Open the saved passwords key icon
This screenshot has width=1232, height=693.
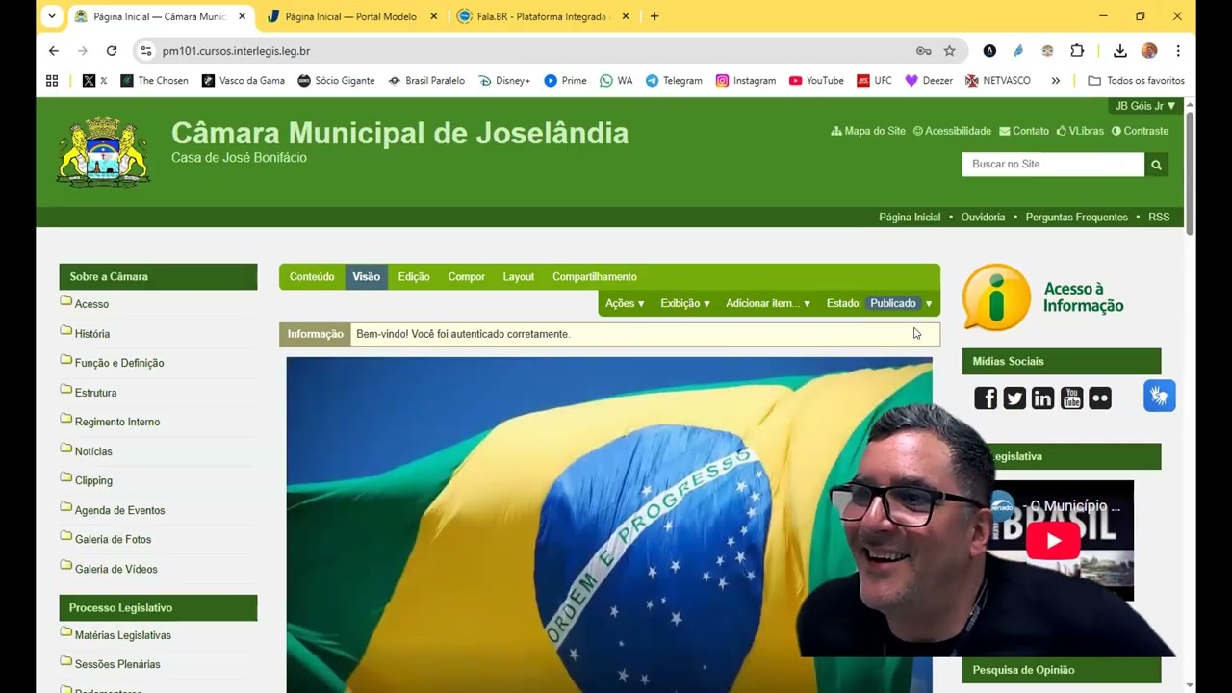point(923,51)
